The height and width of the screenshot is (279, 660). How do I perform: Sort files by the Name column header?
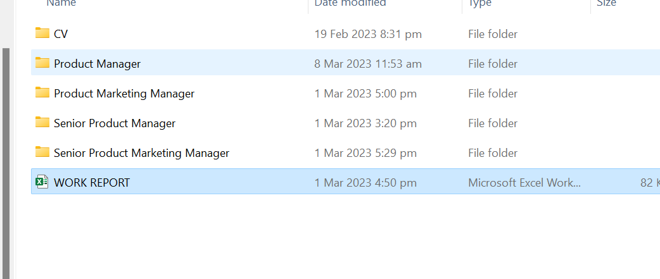tap(61, 4)
